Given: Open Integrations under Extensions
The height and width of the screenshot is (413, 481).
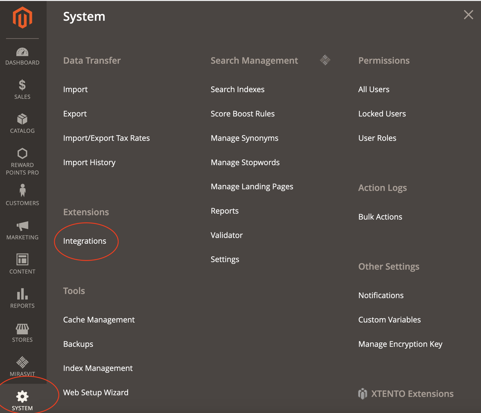Looking at the screenshot, I should coord(85,241).
